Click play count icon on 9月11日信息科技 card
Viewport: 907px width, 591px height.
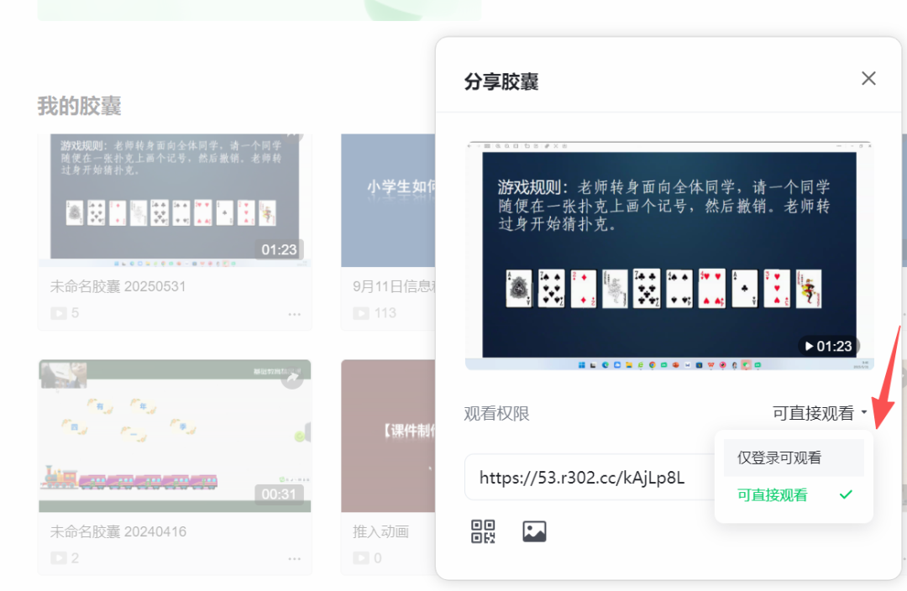pyautogui.click(x=361, y=312)
